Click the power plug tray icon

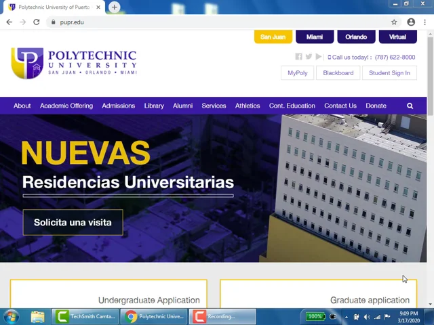click(x=333, y=317)
